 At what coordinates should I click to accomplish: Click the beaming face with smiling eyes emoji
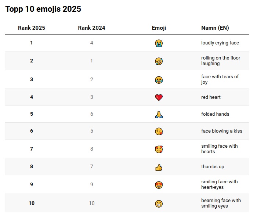[x=159, y=204]
